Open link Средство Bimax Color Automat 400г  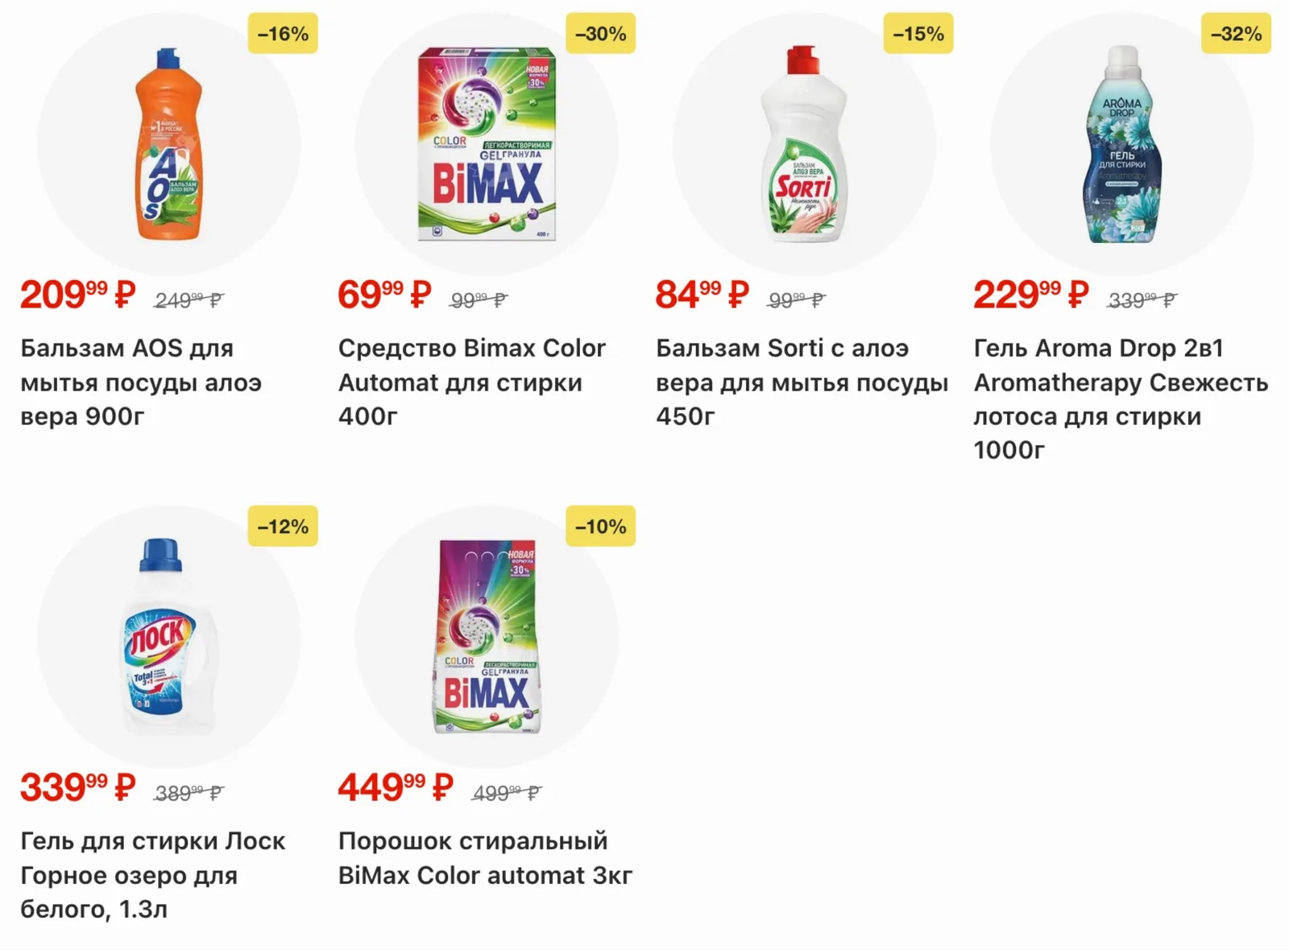click(472, 382)
